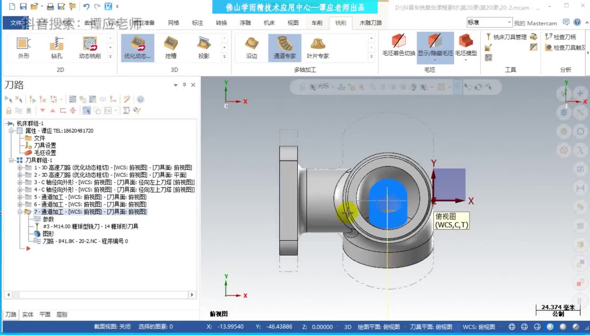Switch to the 视图 ribbon tab
Viewport: 590px width, 335px height.
coord(293,22)
